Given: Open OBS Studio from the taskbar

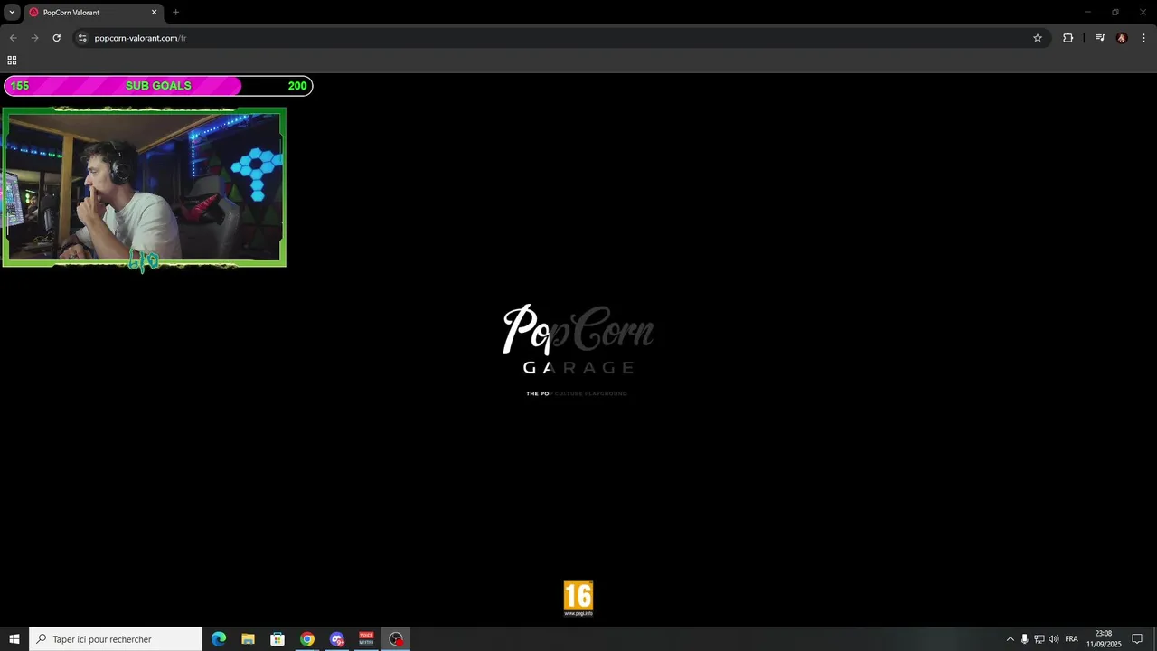Looking at the screenshot, I should point(396,639).
